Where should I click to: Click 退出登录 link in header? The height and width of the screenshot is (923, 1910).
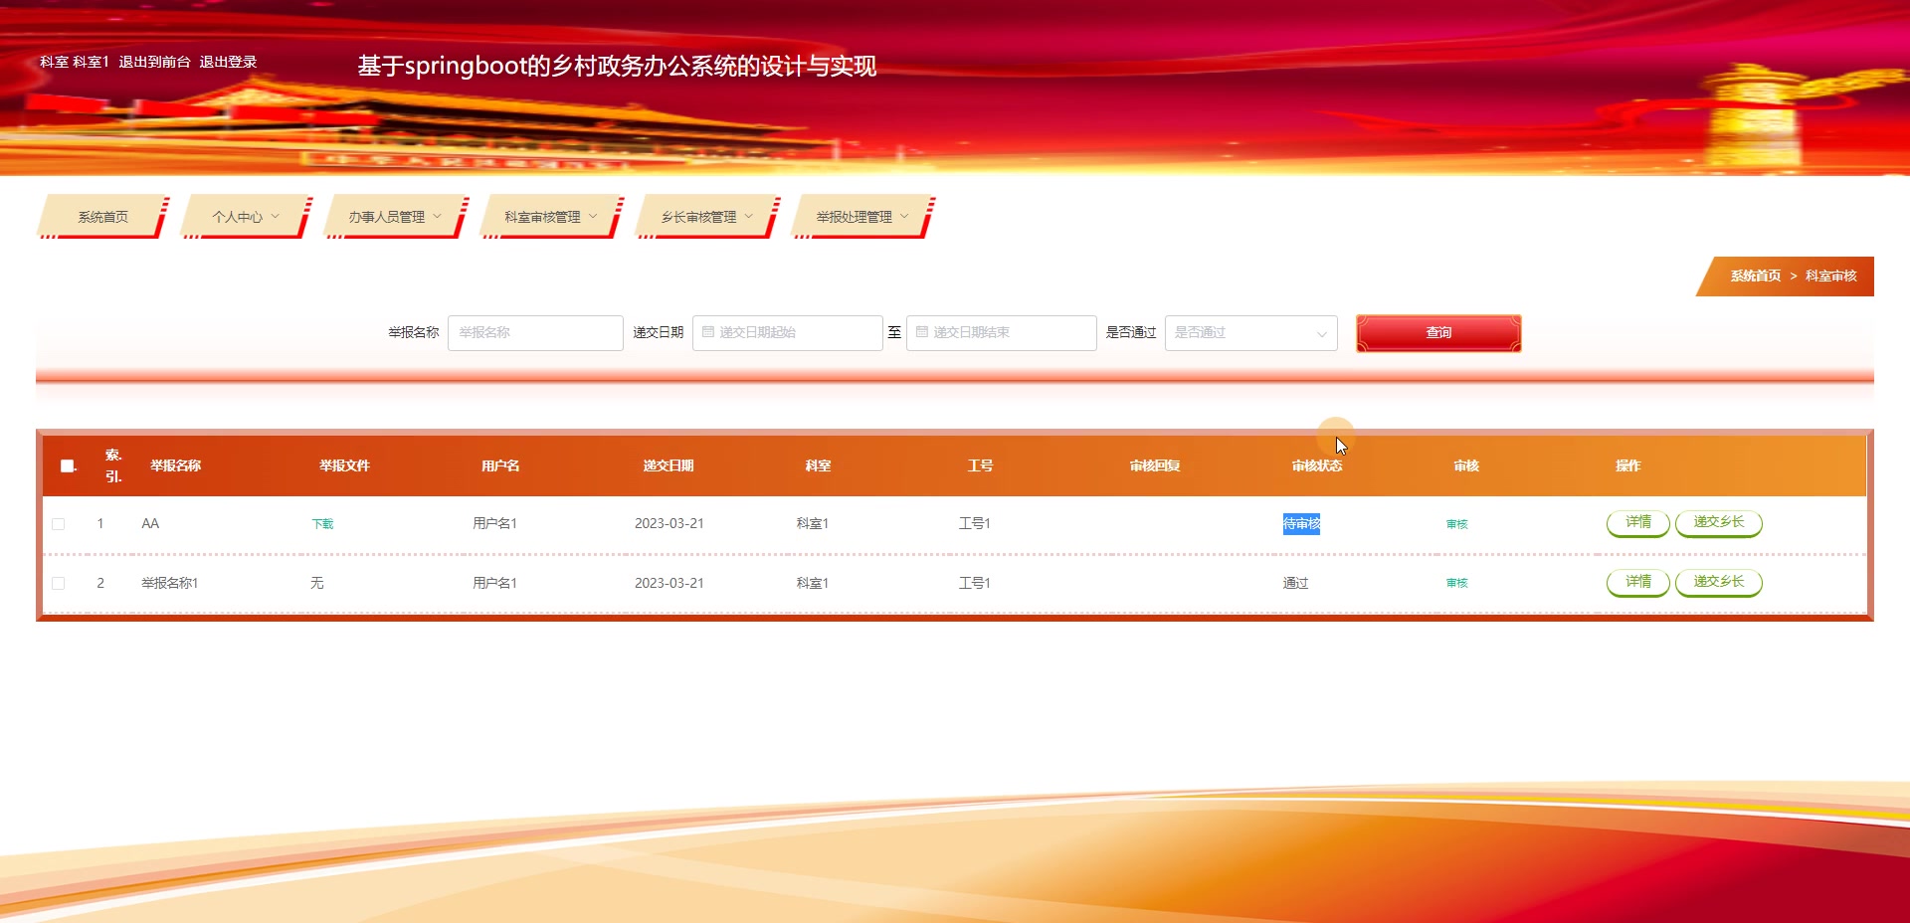(x=228, y=62)
